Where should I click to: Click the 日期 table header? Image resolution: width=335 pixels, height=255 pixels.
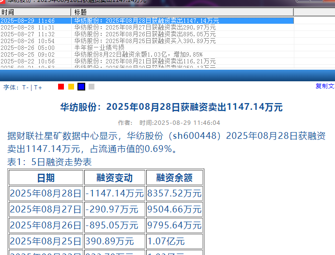click(x=46, y=178)
